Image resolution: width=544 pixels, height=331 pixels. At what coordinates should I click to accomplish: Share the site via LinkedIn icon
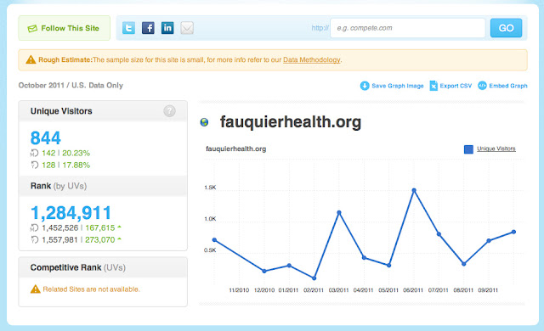click(167, 28)
